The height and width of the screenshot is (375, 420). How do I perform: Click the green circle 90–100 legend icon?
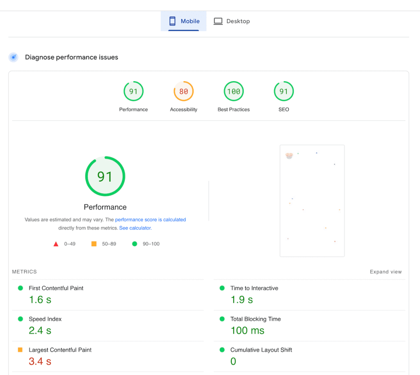pos(135,244)
